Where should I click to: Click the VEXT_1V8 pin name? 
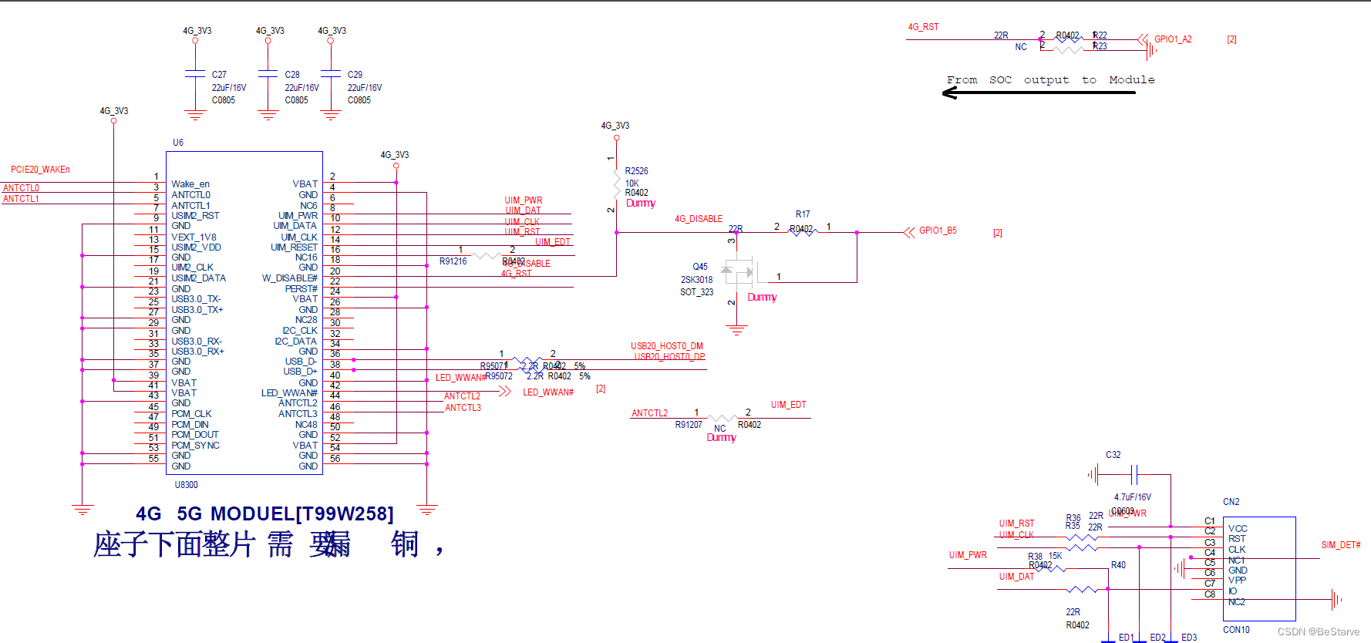[x=194, y=237]
